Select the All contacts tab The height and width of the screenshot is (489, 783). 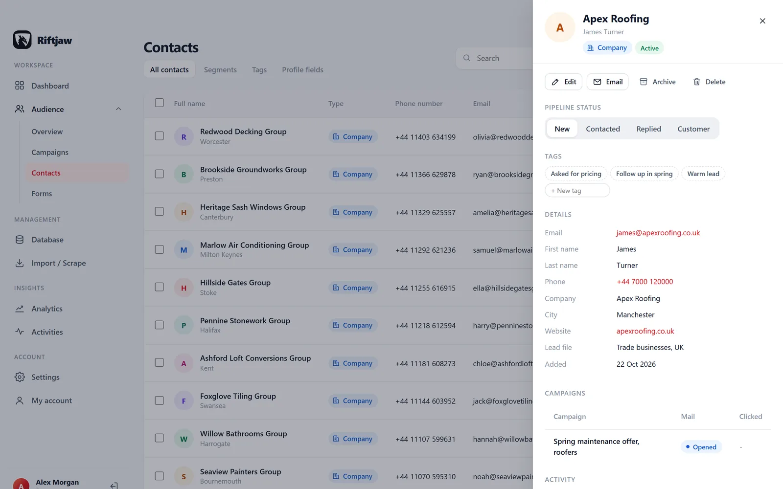pyautogui.click(x=169, y=69)
